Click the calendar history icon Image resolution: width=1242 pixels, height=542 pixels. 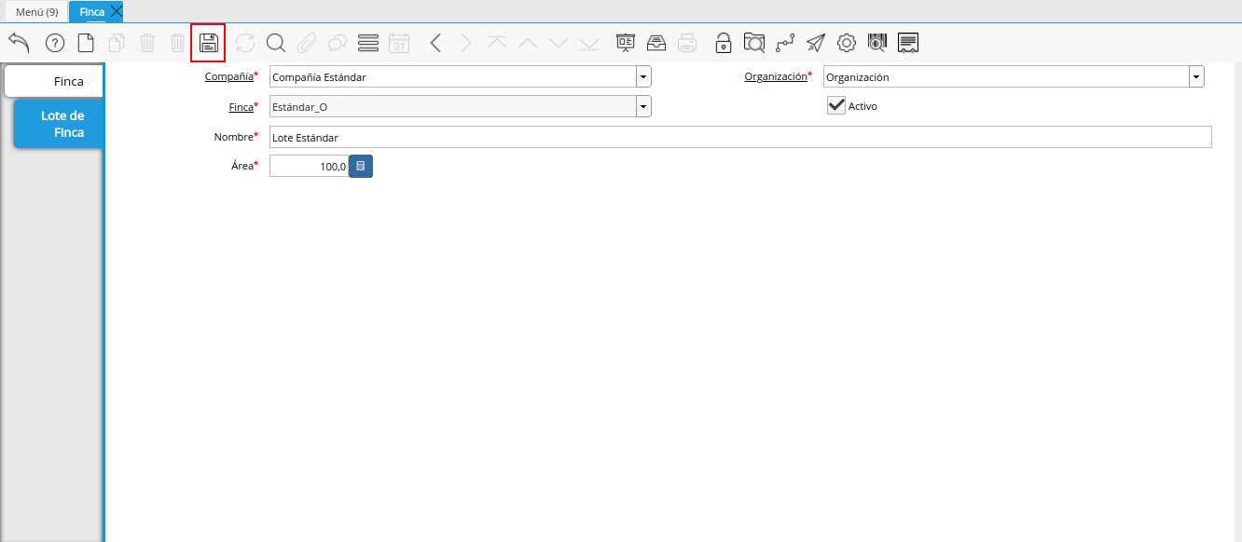coord(399,42)
